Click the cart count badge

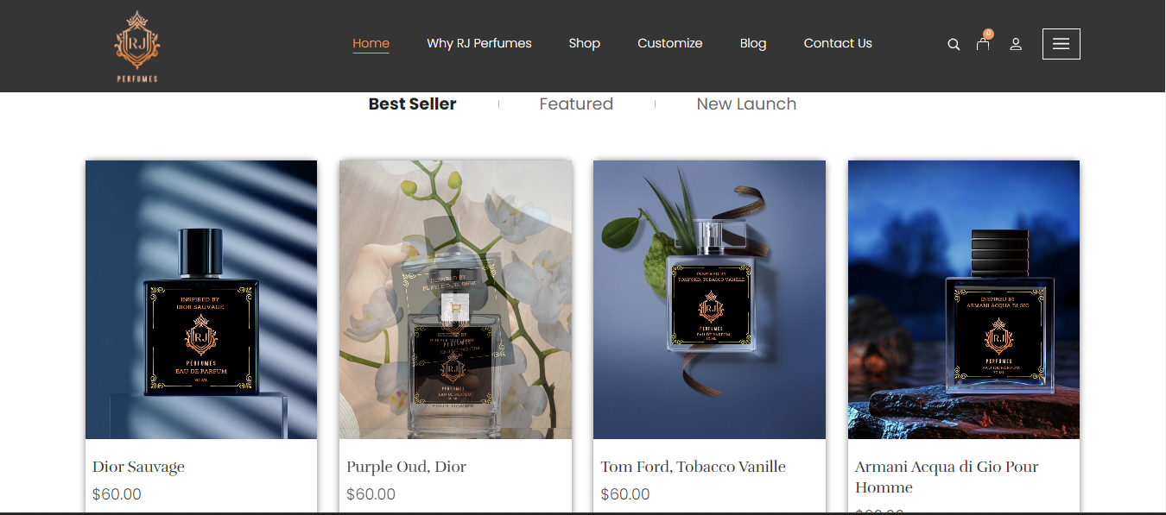coord(988,35)
